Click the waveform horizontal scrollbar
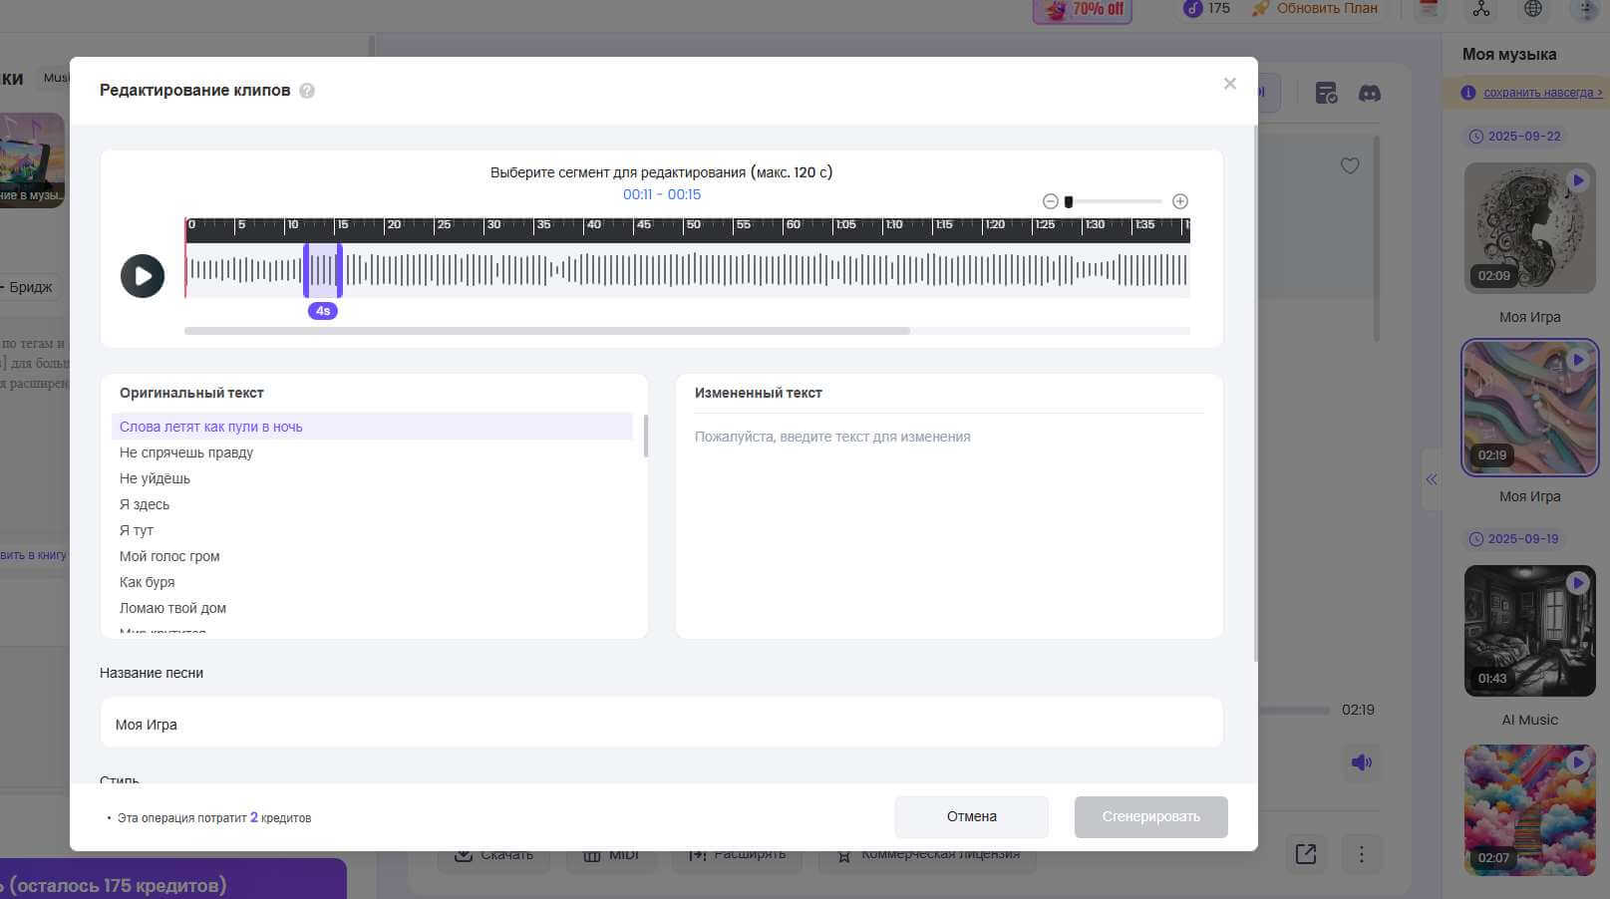The image size is (1610, 899). pos(547,331)
